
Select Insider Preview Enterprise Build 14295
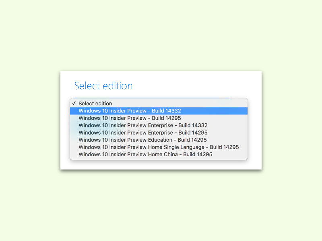click(159, 133)
